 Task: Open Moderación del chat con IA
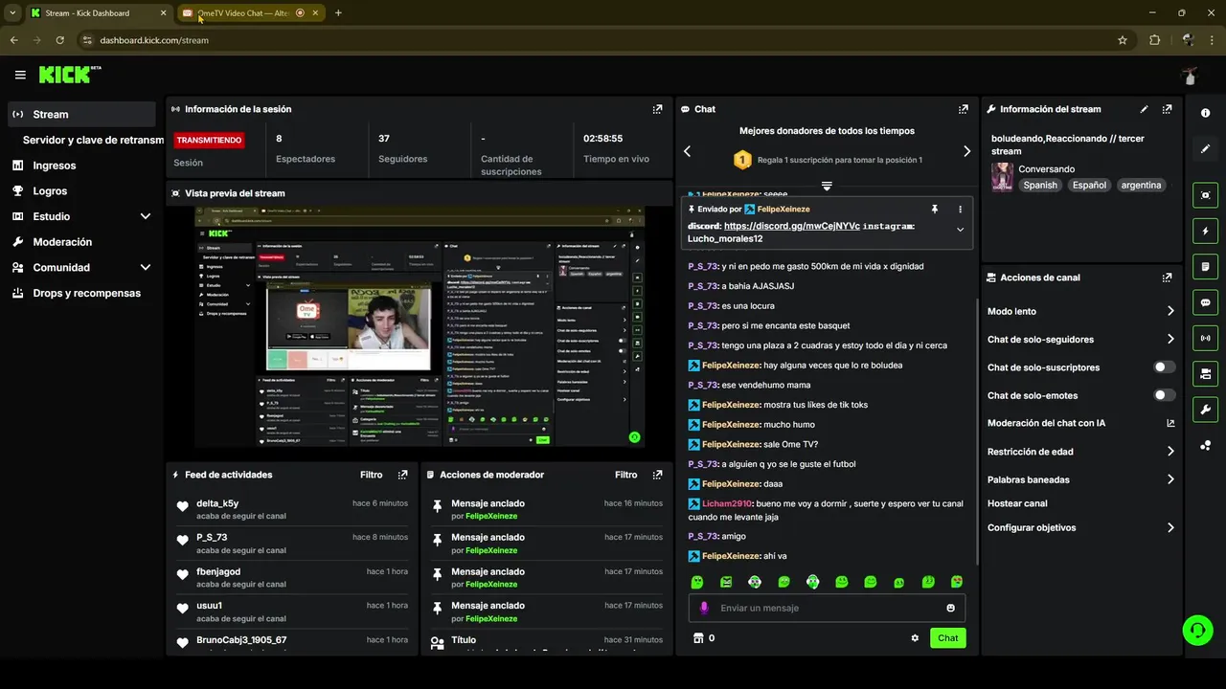pyautogui.click(x=1080, y=423)
